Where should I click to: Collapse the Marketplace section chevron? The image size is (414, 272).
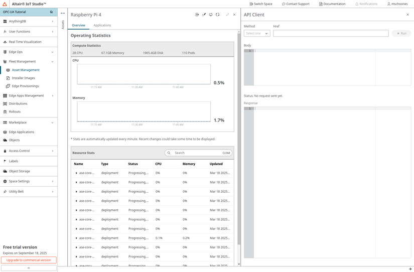(x=53, y=122)
